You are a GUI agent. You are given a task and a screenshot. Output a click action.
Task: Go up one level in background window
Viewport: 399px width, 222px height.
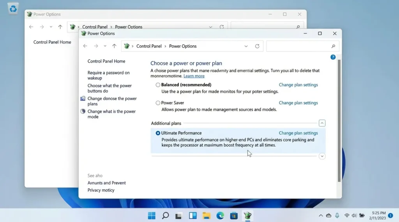(x=60, y=27)
